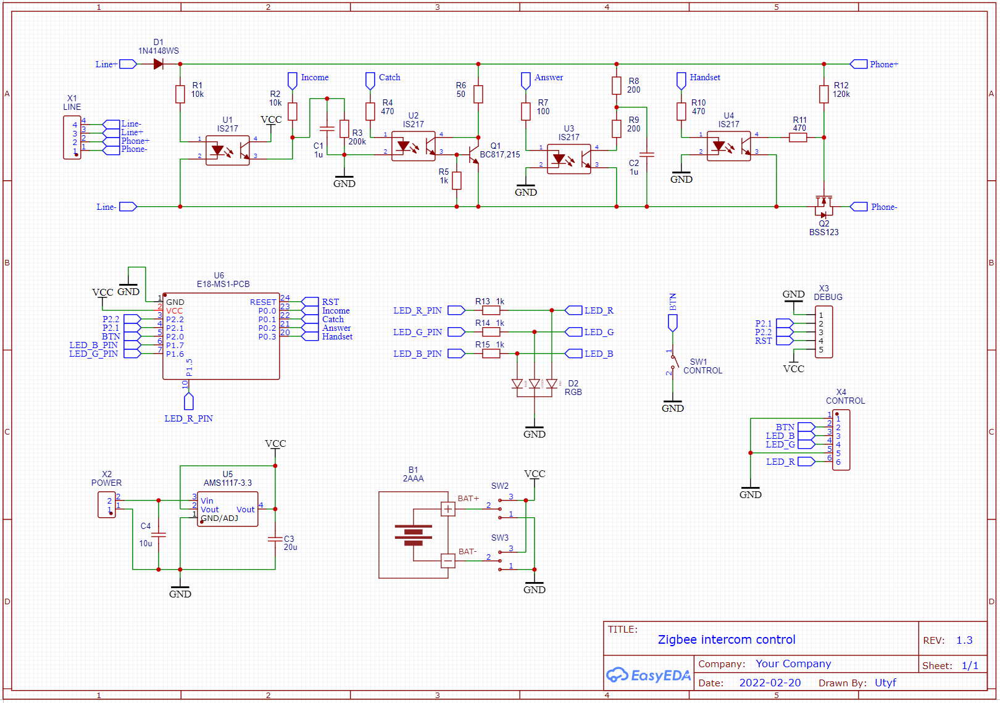Select the U1 IS217 optocoupler symbol

click(227, 150)
